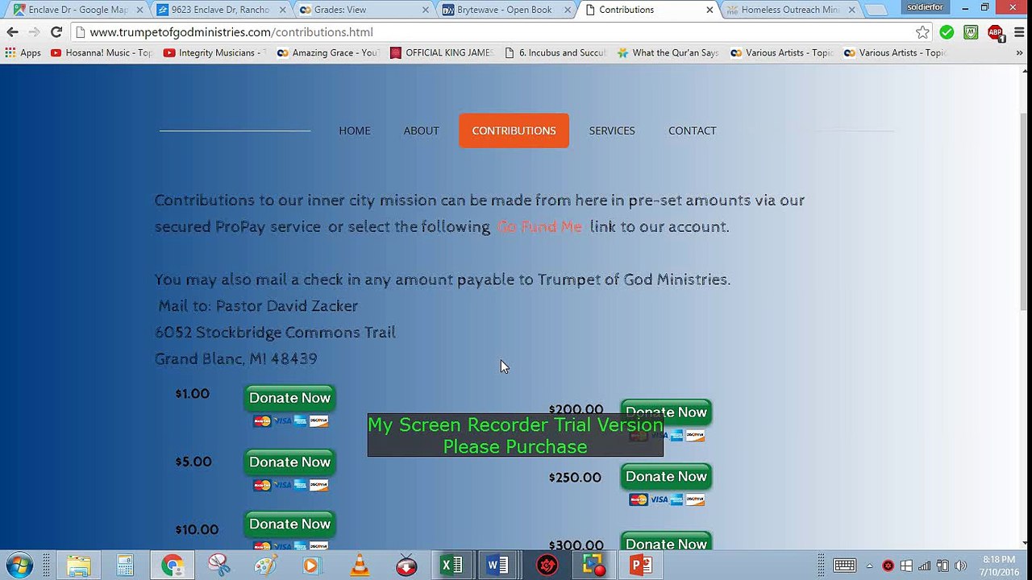Open CONTACT in the site navigation
1032x580 pixels.
pos(693,130)
